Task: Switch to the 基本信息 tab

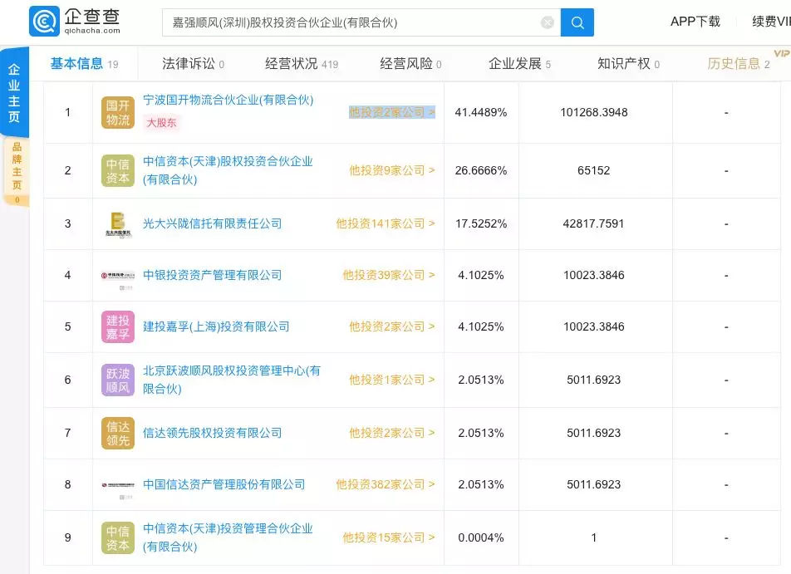Action: point(84,64)
